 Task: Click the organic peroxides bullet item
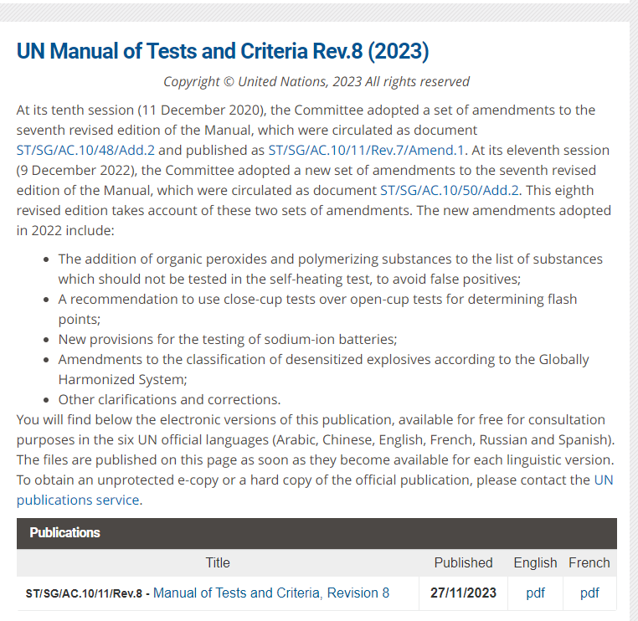331,269
